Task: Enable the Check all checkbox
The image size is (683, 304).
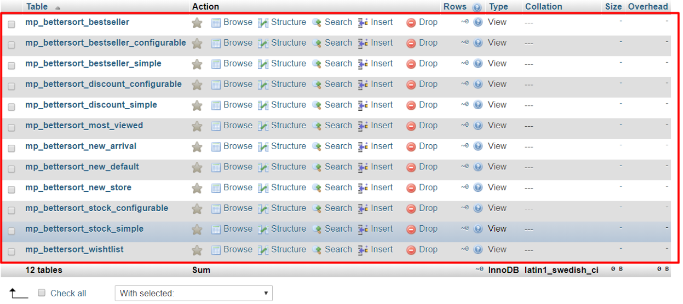Action: (42, 293)
